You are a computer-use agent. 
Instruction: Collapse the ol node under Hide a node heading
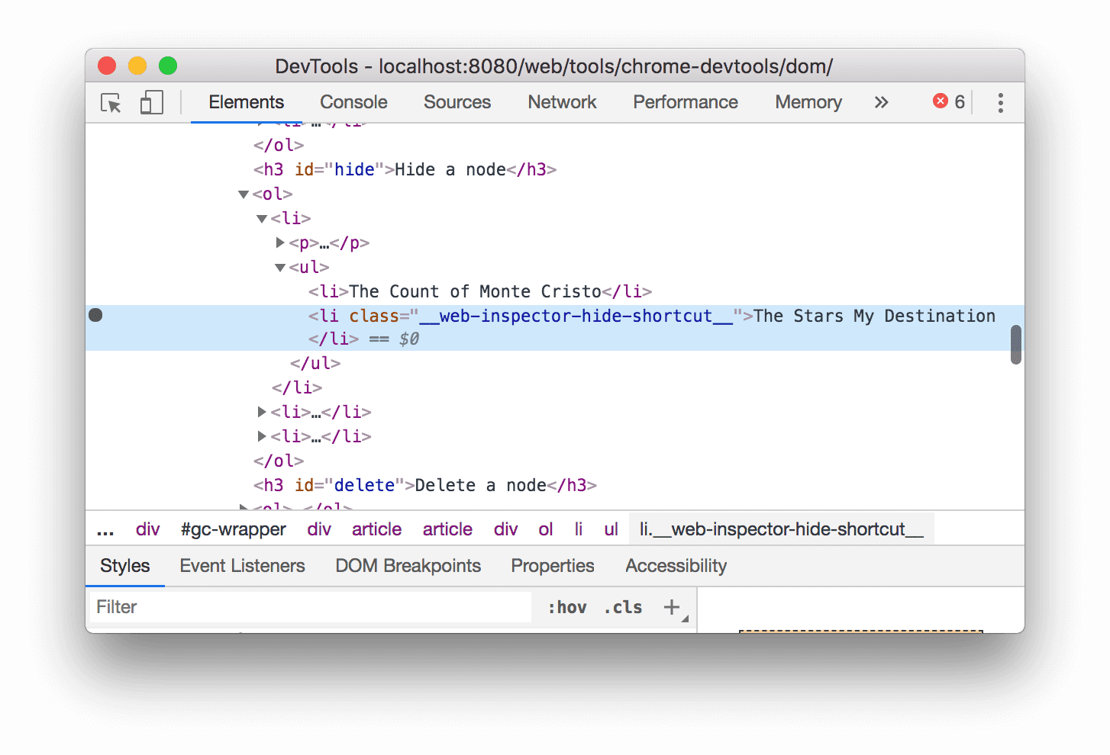point(244,194)
